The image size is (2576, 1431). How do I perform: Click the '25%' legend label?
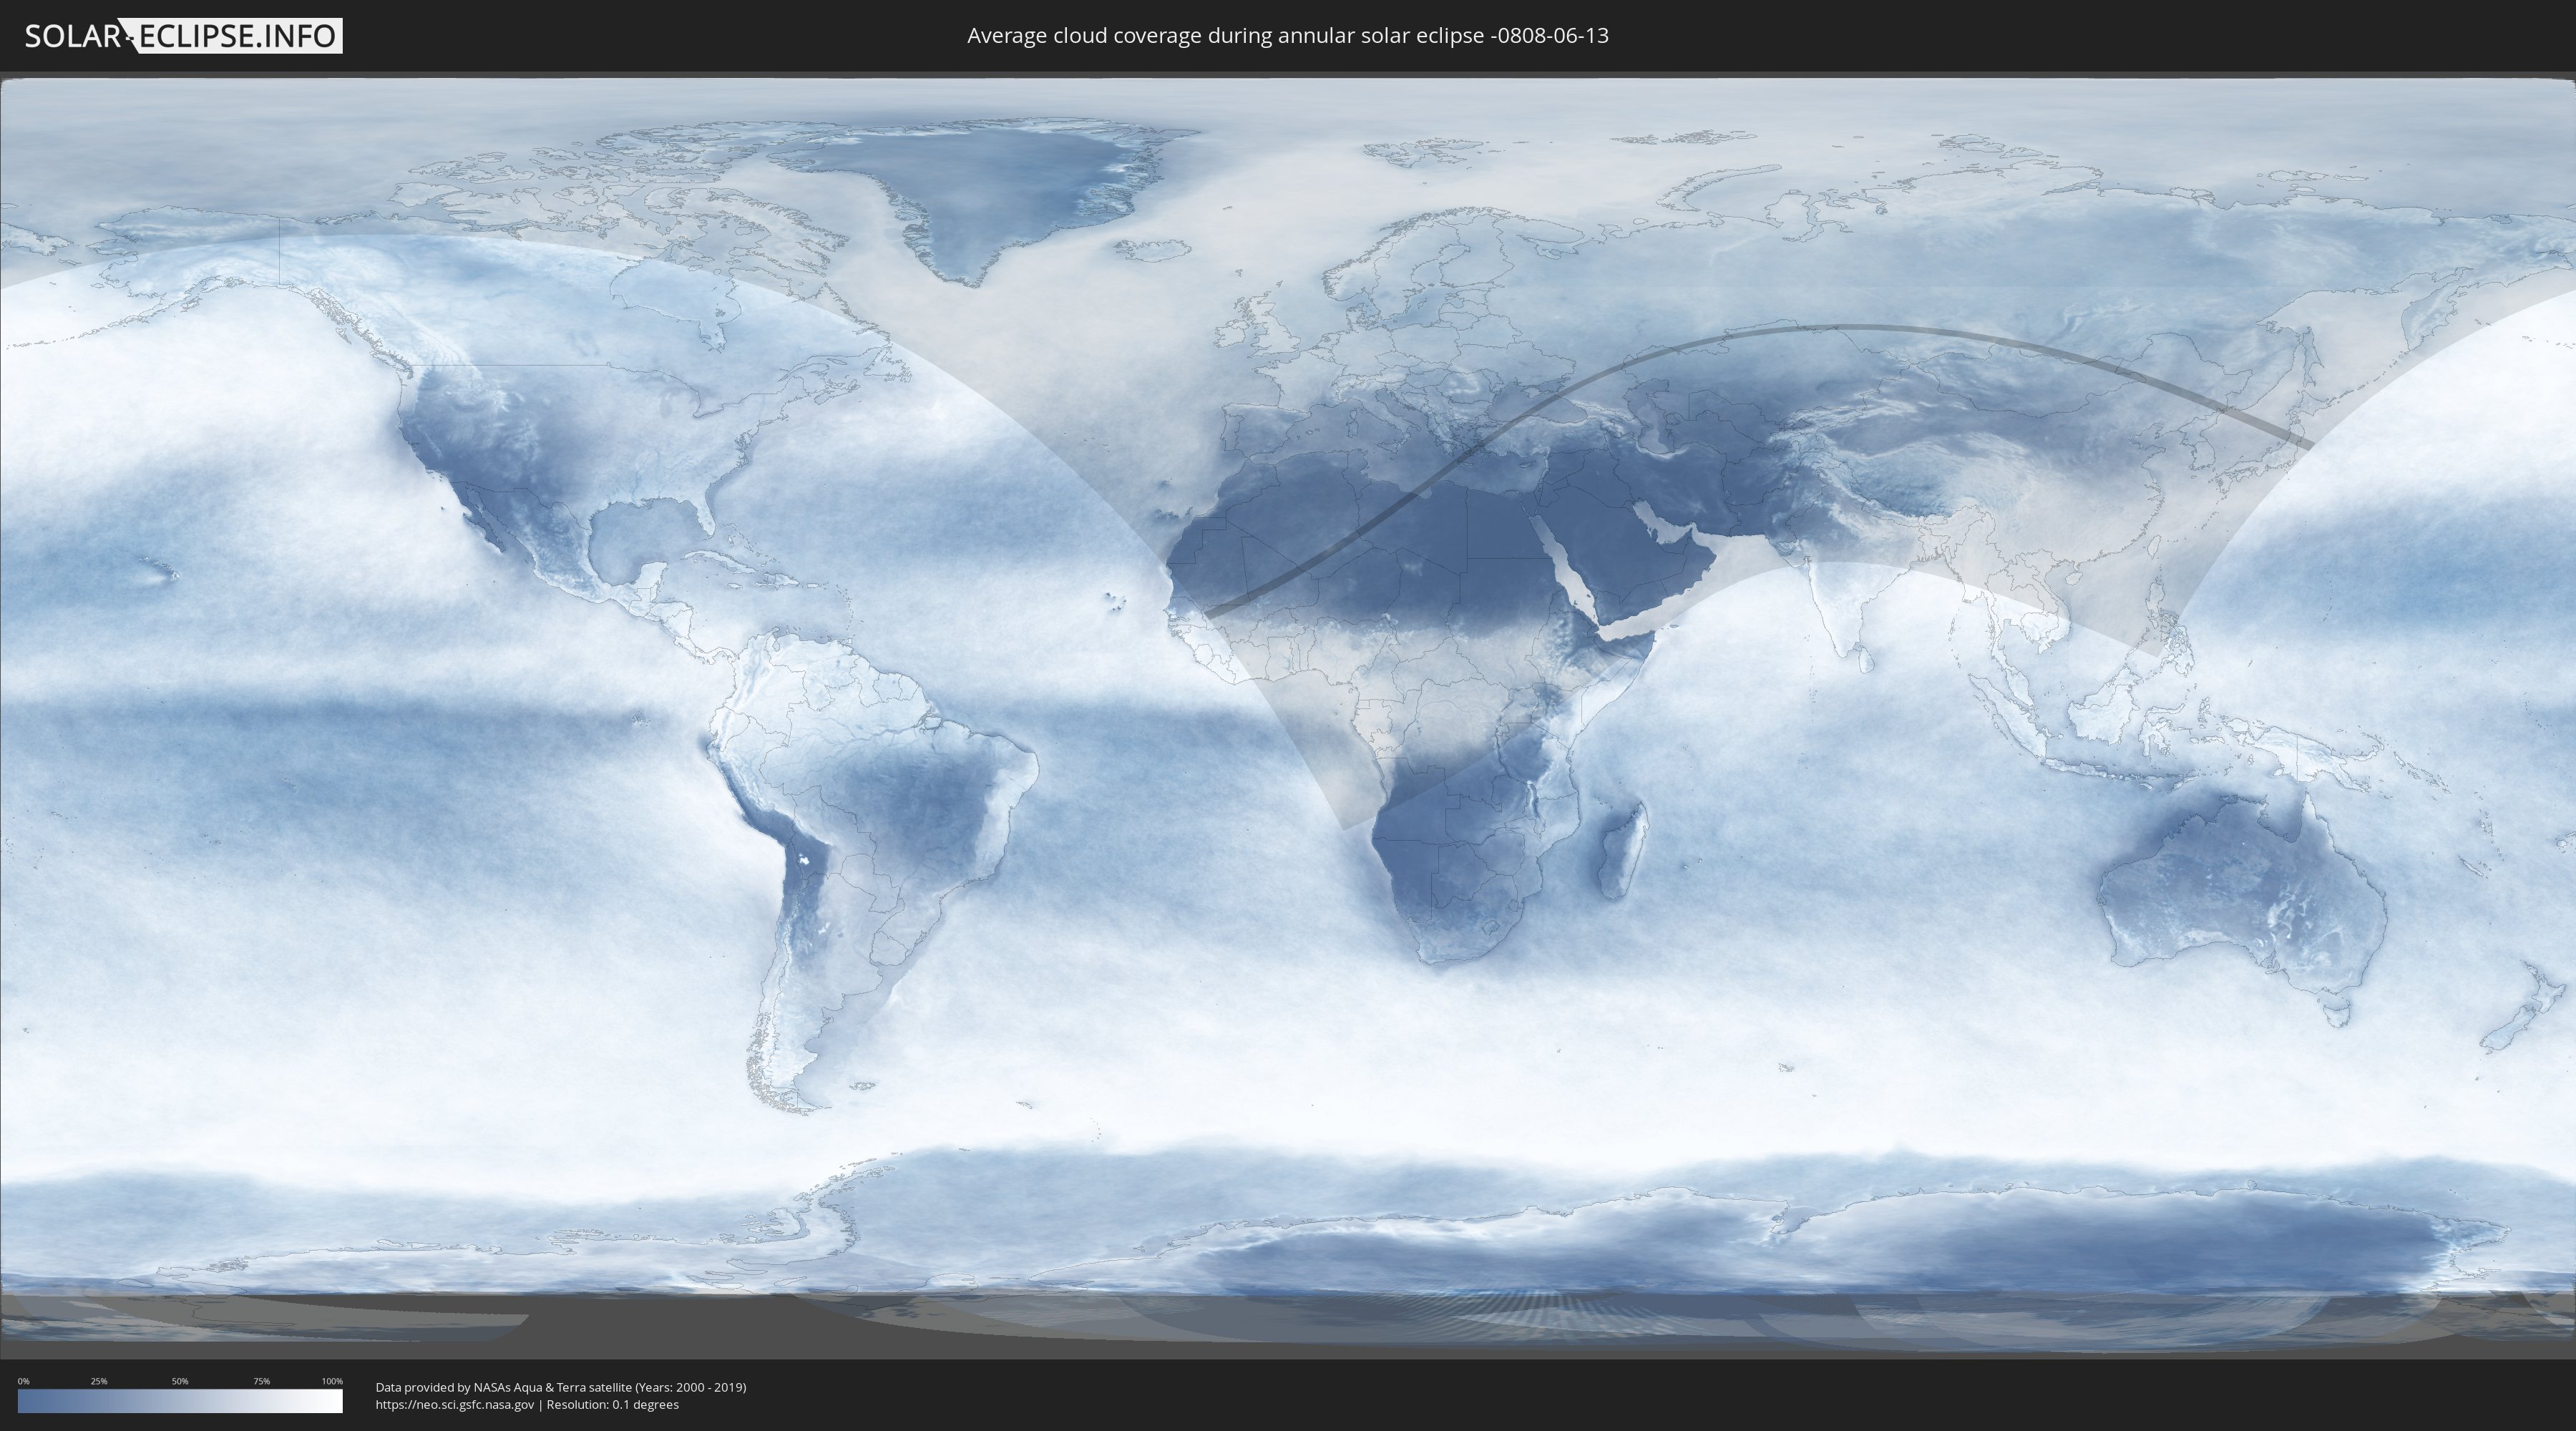coord(99,1381)
